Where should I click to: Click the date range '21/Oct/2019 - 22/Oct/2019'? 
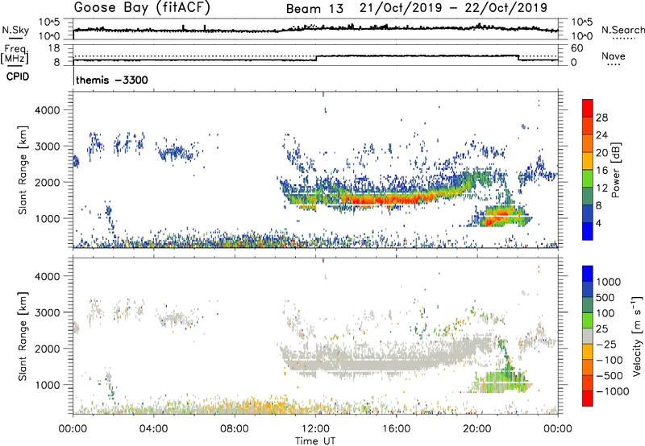pos(453,8)
